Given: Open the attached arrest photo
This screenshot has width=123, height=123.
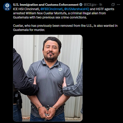Looking at the screenshot, I should (x=48, y=78).
